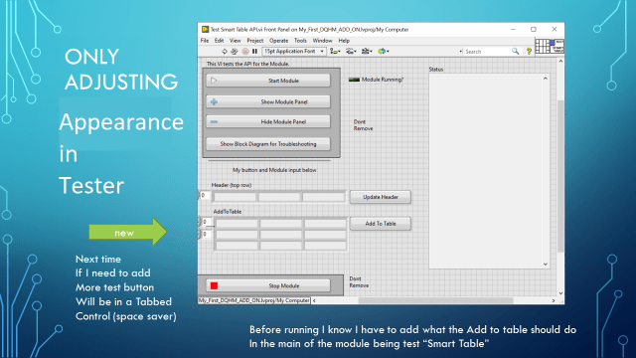The image size is (636, 358).
Task: Click the connector pane icon
Action: (x=543, y=46)
